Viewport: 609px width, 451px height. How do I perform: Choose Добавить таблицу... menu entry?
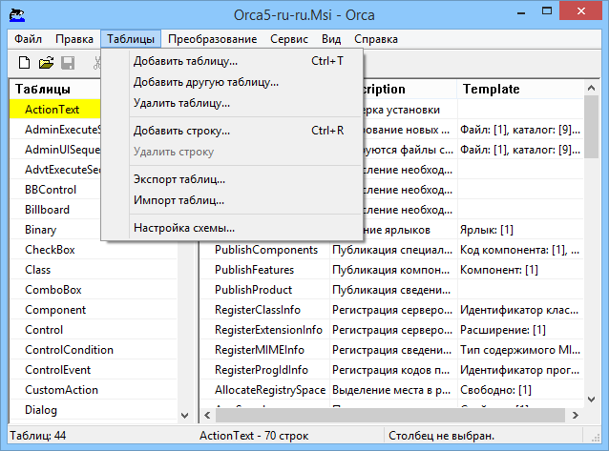[x=232, y=61]
